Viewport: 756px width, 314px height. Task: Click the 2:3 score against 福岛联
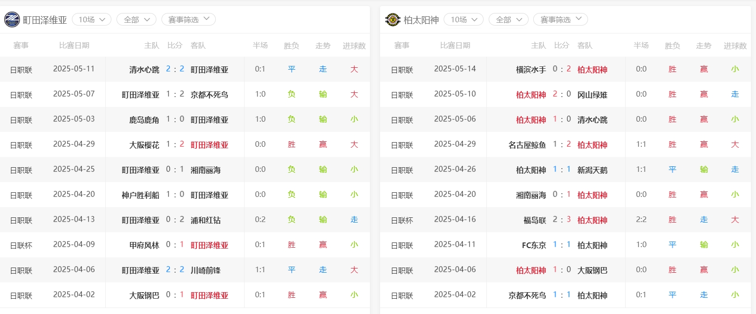(x=562, y=220)
